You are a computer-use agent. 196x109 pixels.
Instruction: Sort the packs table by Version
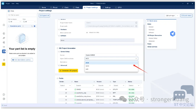pyautogui.click(x=110, y=82)
